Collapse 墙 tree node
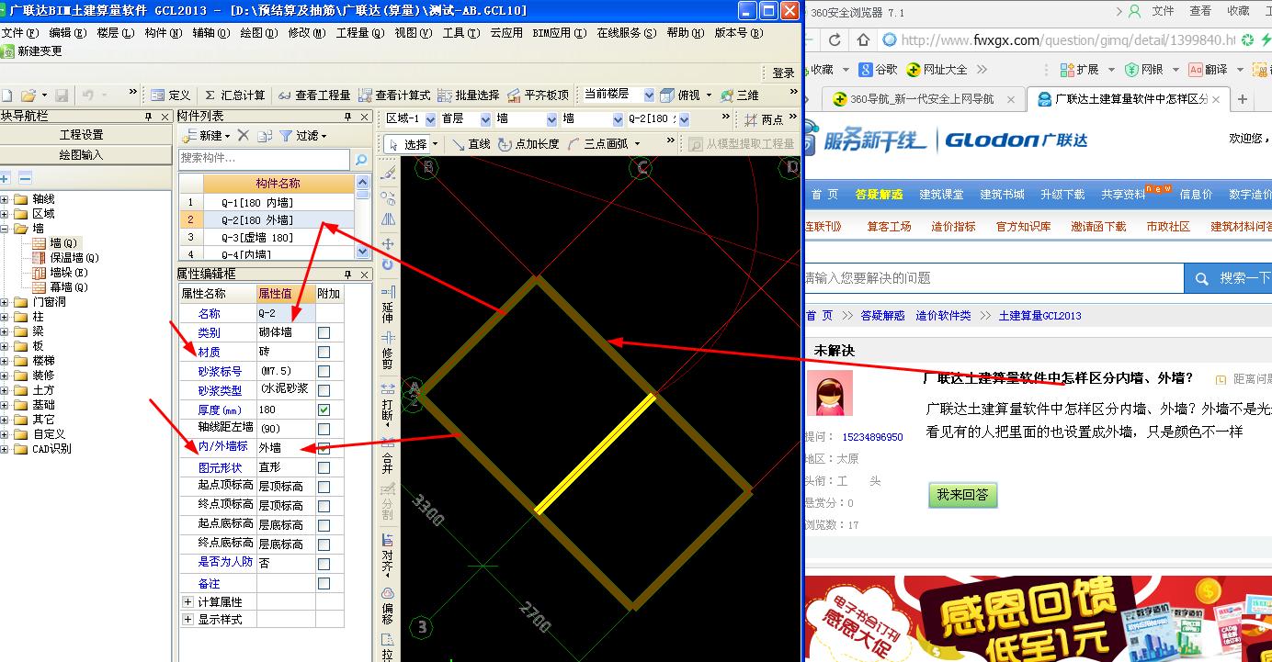This screenshot has width=1272, height=662. pyautogui.click(x=6, y=228)
